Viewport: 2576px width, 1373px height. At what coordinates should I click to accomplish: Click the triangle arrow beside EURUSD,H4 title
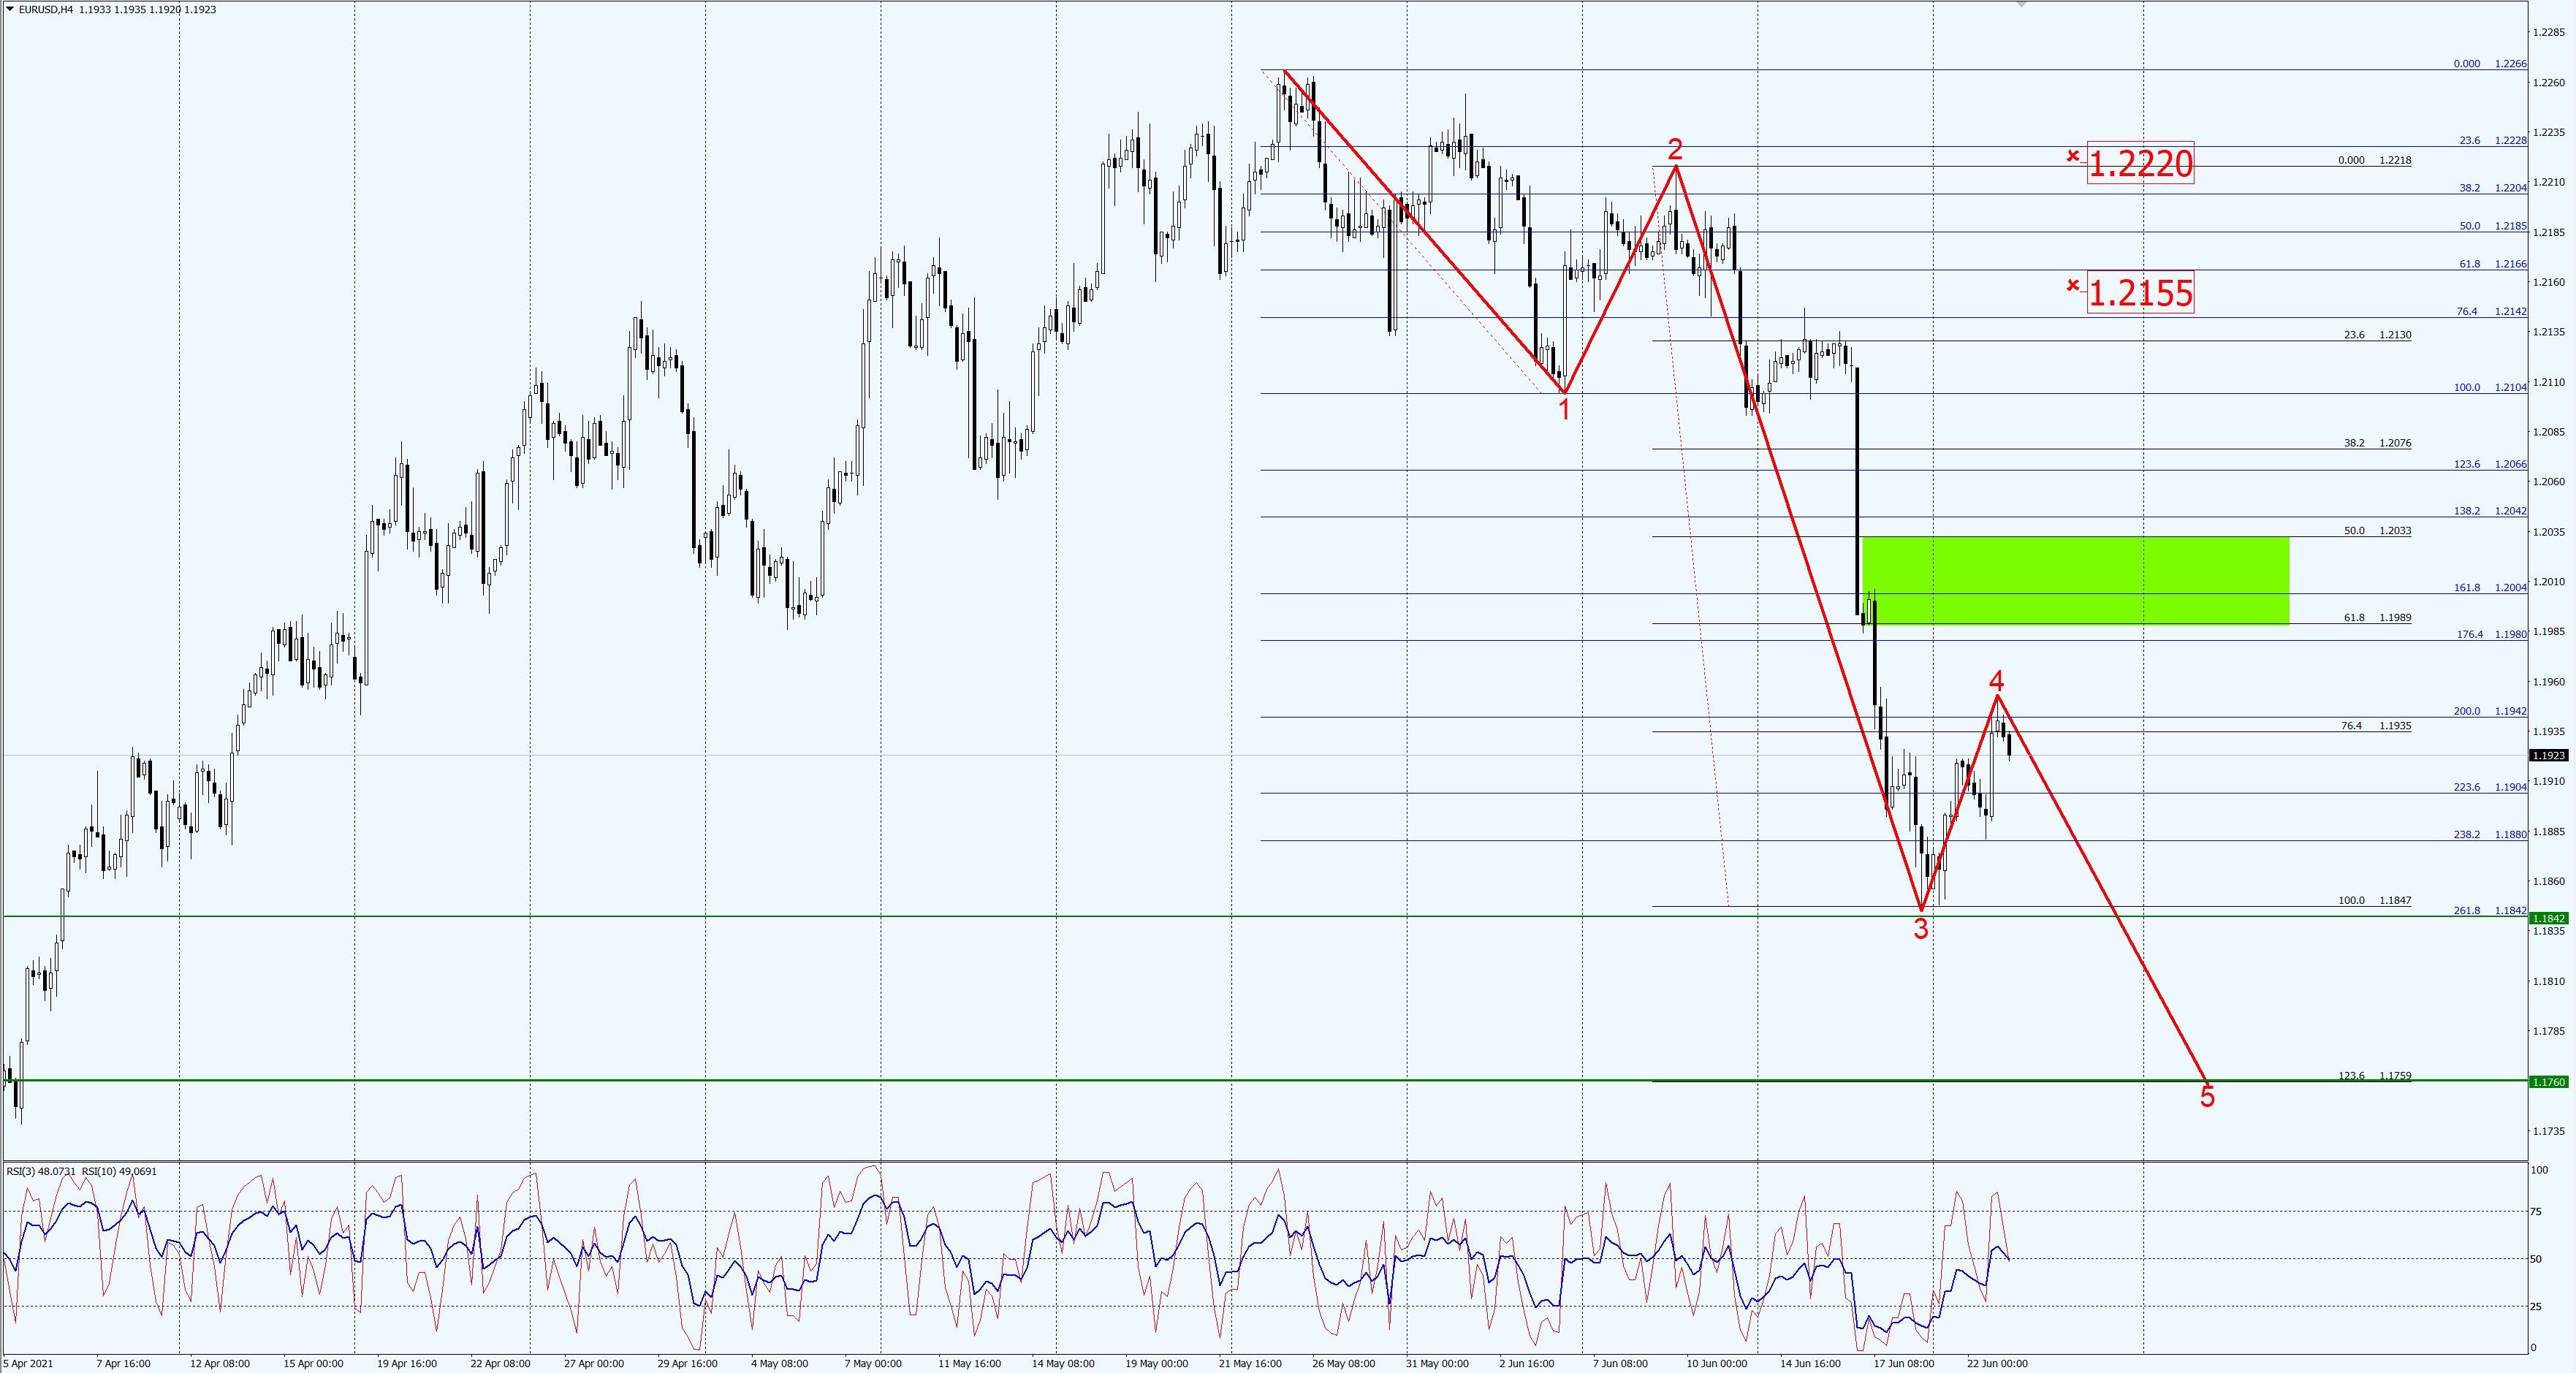pyautogui.click(x=10, y=9)
